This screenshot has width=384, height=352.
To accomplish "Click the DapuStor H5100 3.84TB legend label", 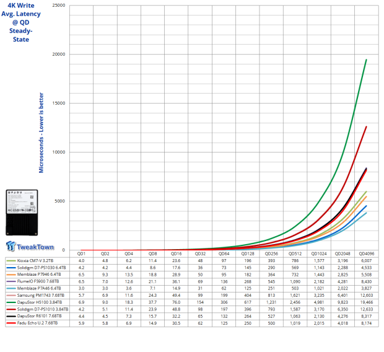I will 40,302.
